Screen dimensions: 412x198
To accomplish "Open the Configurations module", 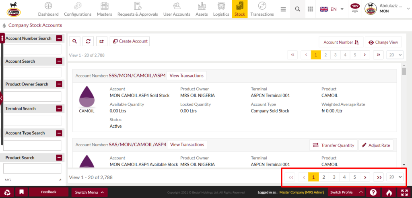I will (x=78, y=9).
